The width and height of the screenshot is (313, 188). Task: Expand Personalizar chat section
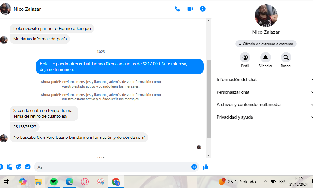tap(265, 92)
